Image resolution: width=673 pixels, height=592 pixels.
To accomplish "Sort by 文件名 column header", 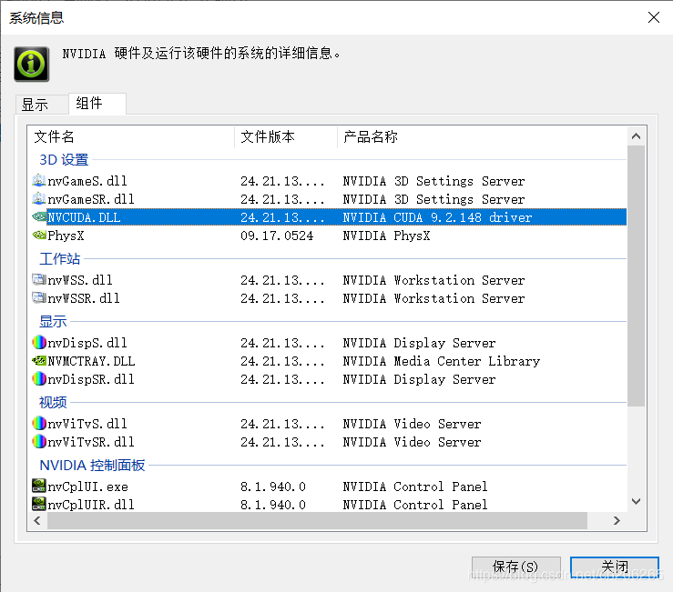I will 131,136.
